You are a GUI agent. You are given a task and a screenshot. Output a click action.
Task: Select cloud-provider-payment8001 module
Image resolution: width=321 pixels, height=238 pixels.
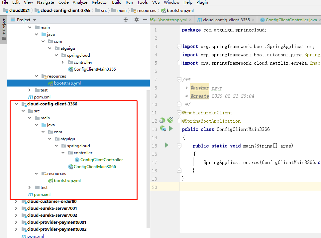[56, 222]
